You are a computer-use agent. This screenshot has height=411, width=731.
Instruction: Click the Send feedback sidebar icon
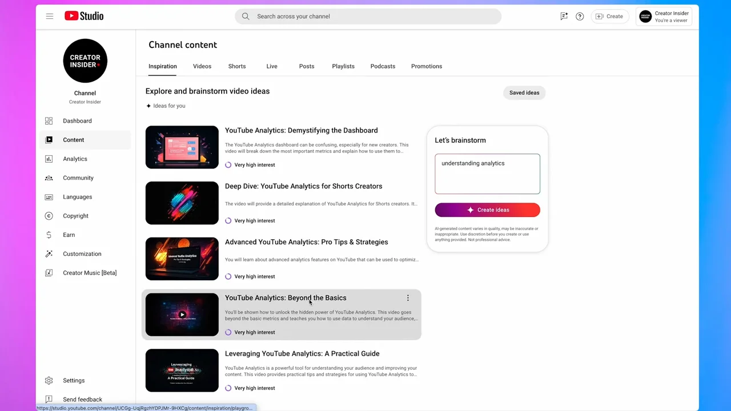49,400
